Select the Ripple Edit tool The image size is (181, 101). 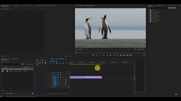[x=43, y=60]
